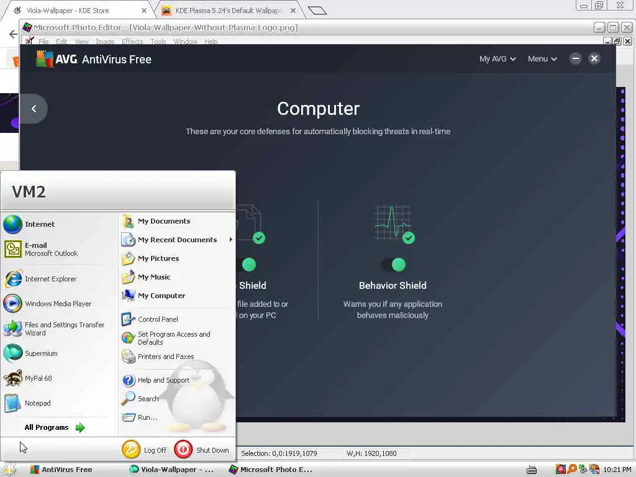Switch to Viola-Wallpaper KDE Store tab
The width and height of the screenshot is (636, 477).
77,11
